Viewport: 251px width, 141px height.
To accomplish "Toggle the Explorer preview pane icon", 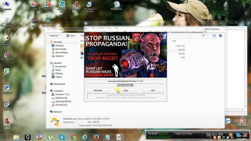I will [x=214, y=36].
